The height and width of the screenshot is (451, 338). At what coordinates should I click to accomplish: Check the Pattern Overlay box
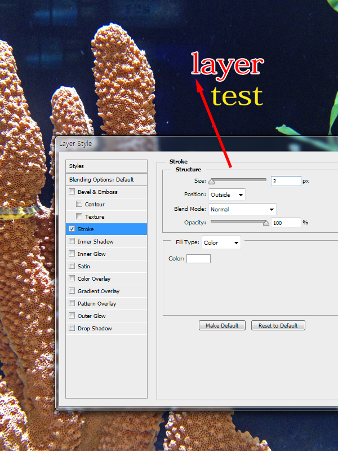coord(72,303)
